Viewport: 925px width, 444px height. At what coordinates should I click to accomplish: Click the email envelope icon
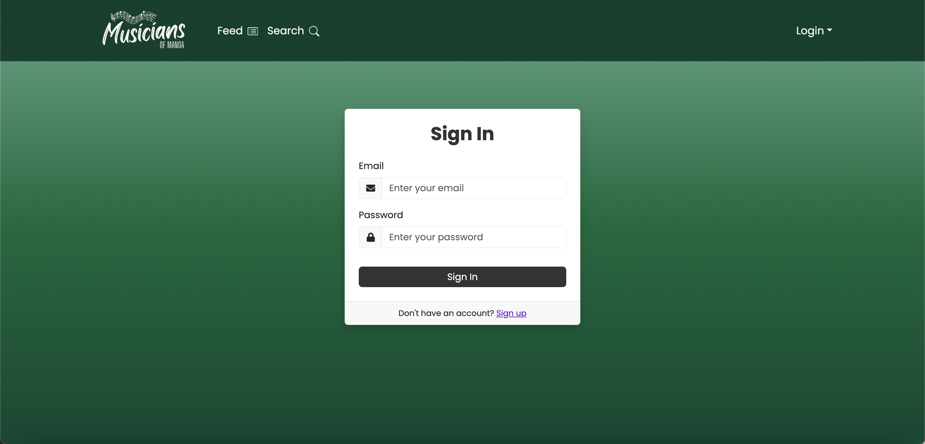(370, 188)
